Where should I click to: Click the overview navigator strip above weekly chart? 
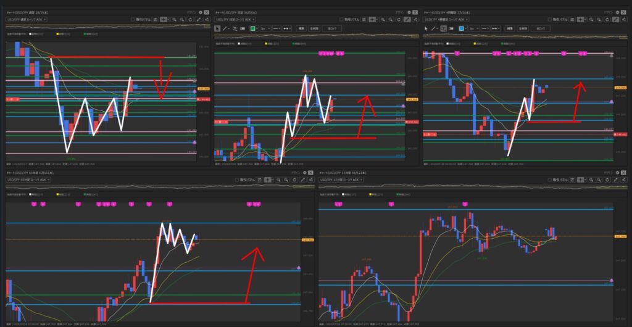108,26
